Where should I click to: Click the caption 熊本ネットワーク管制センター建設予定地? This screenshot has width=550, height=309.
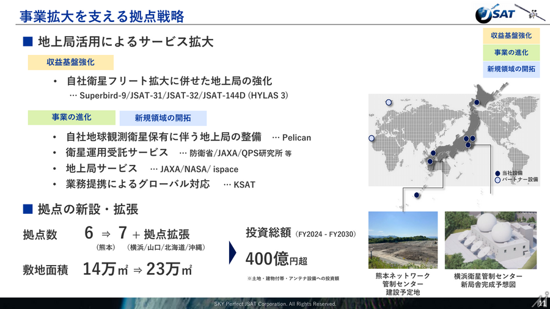(403, 284)
